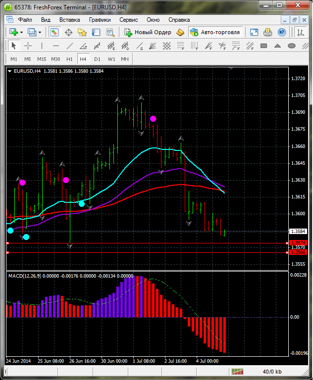
Task: Select the vertical line drawing tool
Action: 42,46
